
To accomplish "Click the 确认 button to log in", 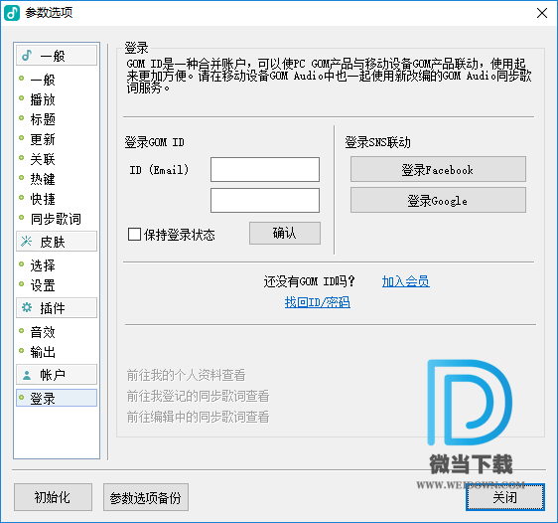I will point(285,234).
